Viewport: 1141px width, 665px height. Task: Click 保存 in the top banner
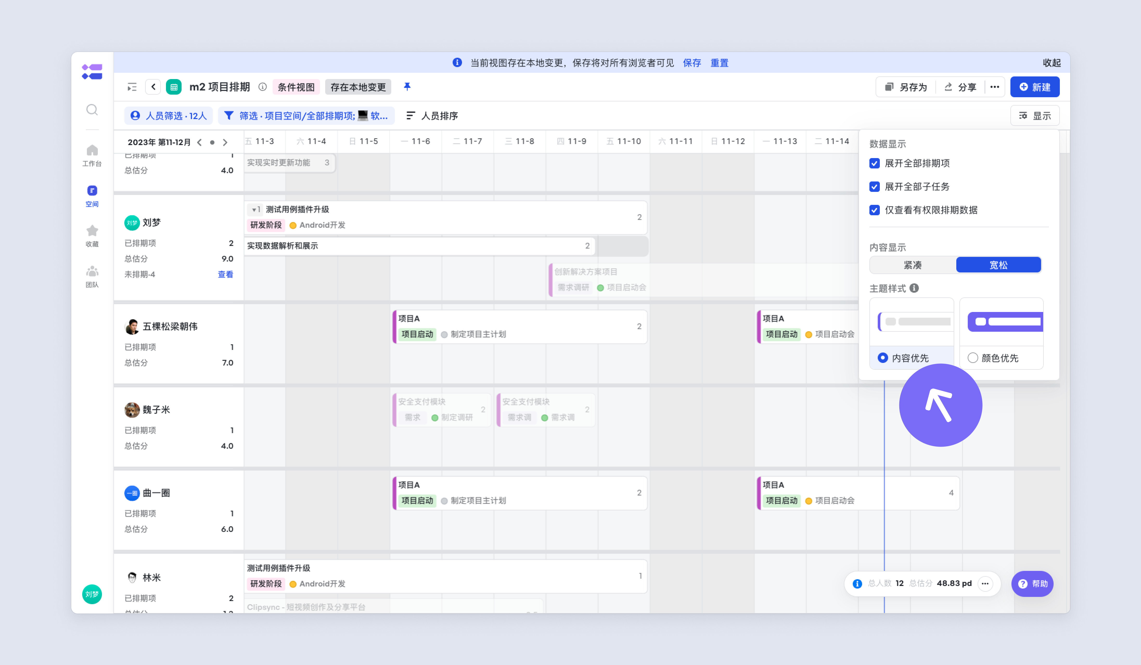point(692,63)
